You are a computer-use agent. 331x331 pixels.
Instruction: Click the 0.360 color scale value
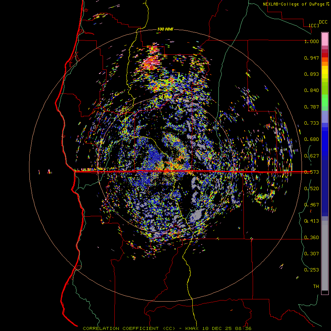(x=312, y=238)
